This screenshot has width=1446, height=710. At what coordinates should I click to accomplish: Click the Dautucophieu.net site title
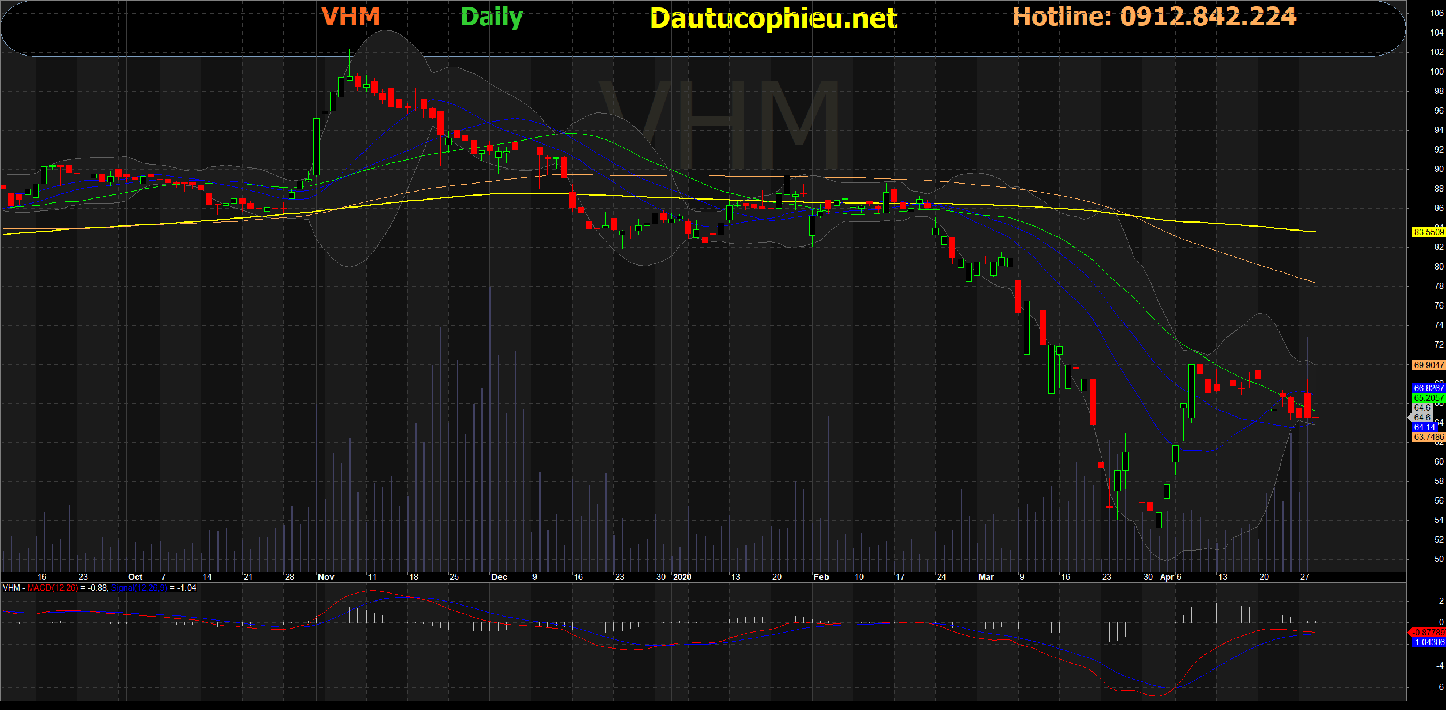pyautogui.click(x=773, y=18)
